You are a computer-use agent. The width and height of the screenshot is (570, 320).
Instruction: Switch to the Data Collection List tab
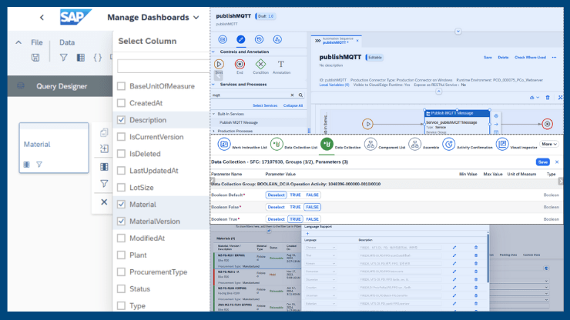[293, 144]
